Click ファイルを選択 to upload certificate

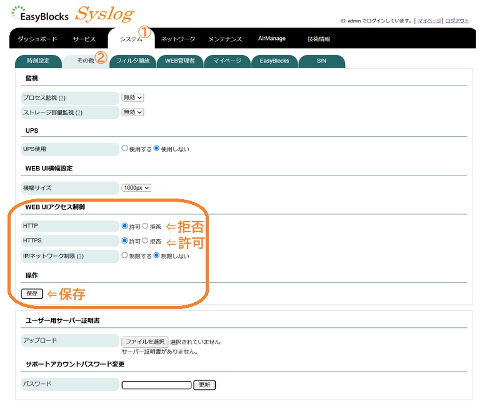tap(144, 342)
